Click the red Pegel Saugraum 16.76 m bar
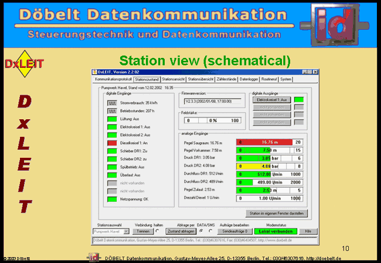 270,142
